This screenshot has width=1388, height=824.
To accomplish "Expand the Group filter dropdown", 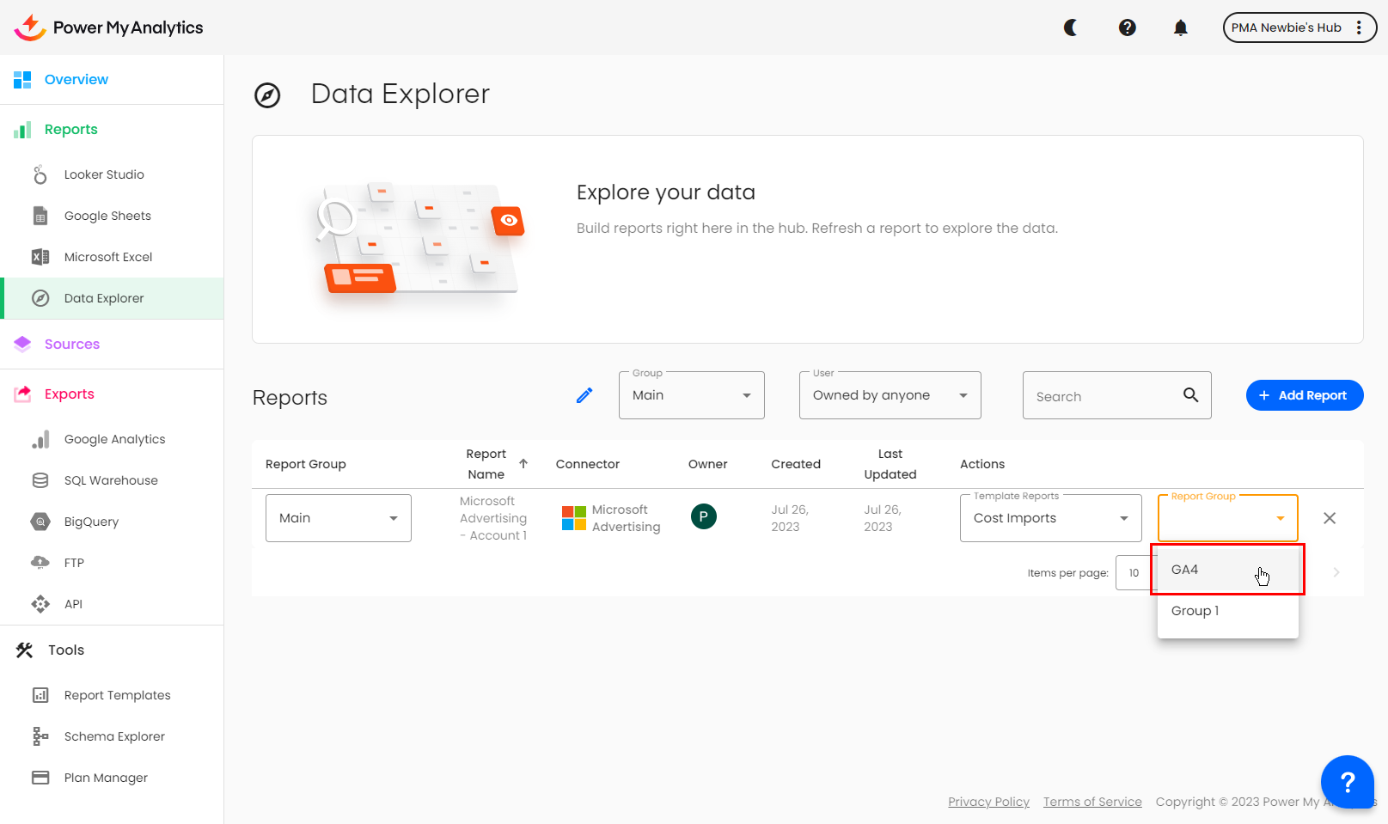I will tap(691, 395).
